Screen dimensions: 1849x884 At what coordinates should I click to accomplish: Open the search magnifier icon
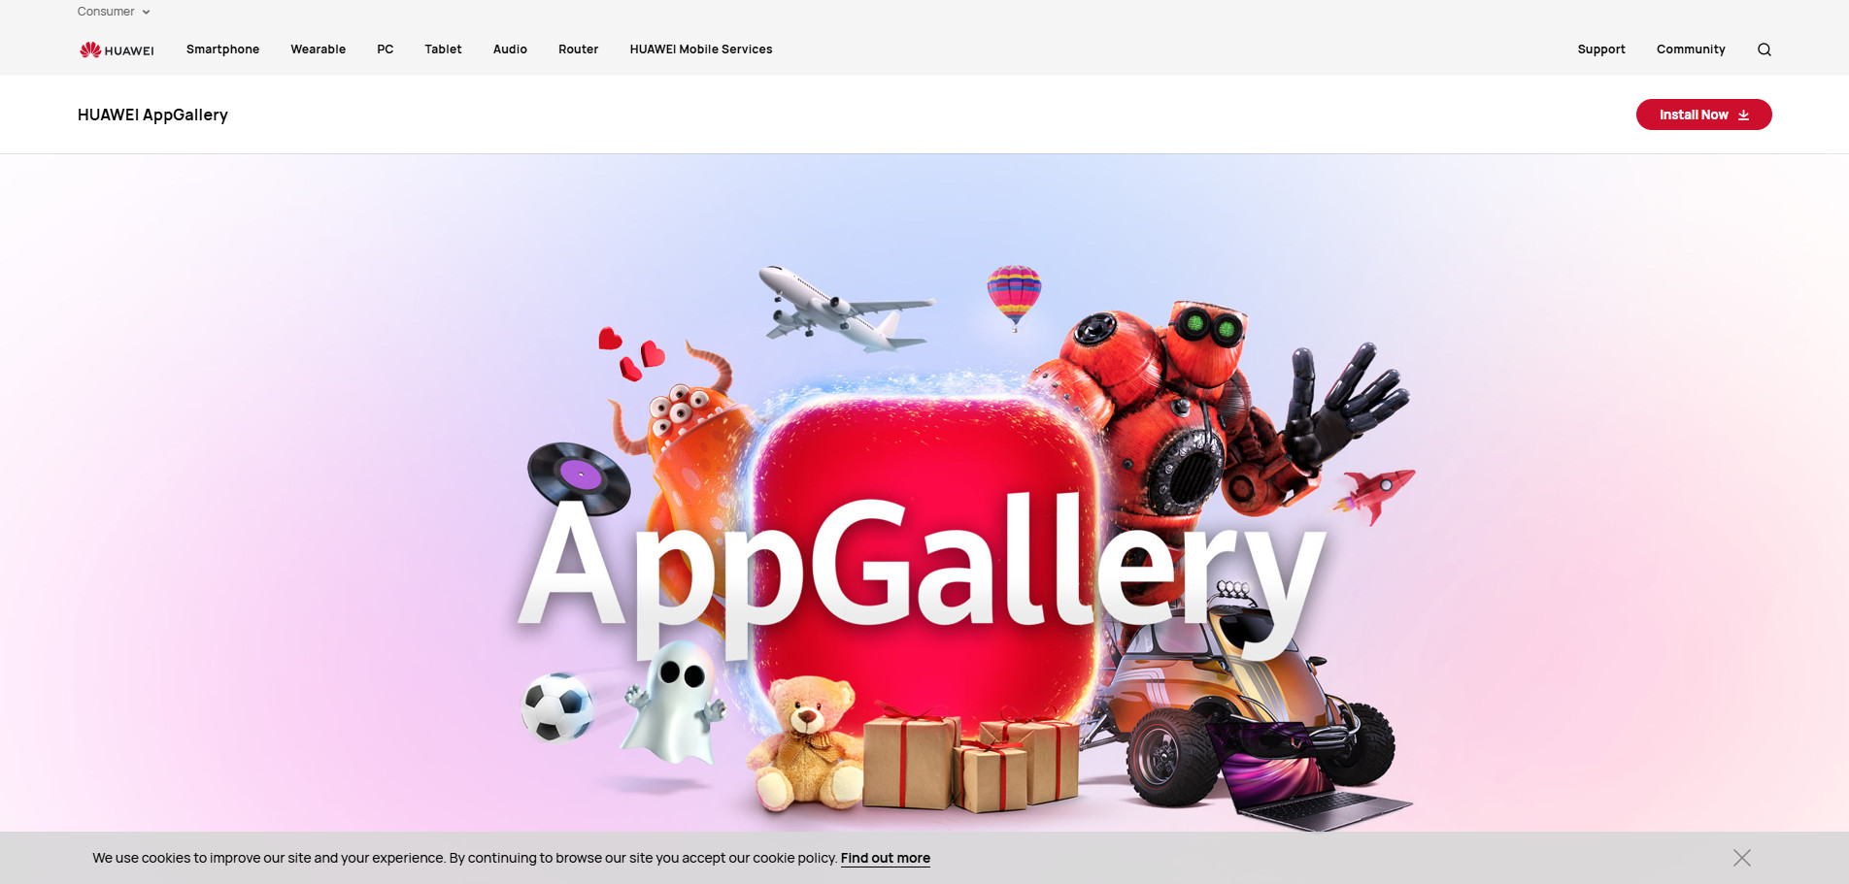(x=1765, y=49)
